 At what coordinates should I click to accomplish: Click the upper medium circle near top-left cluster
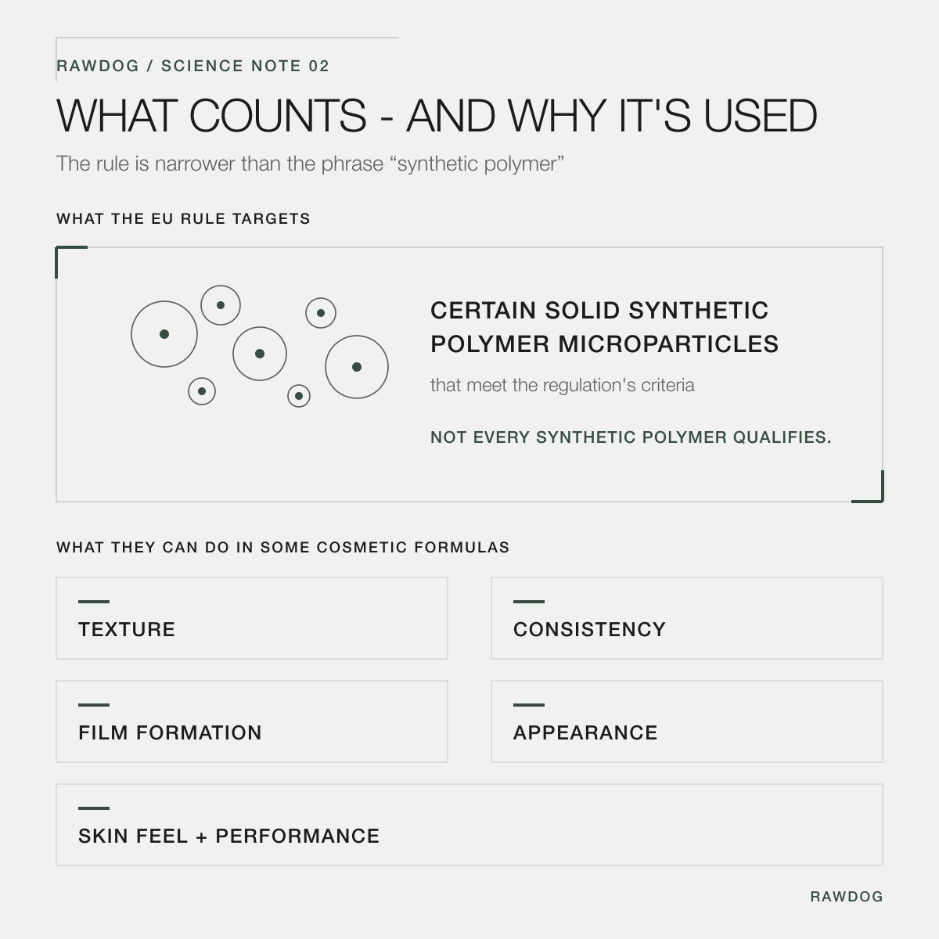click(x=221, y=305)
